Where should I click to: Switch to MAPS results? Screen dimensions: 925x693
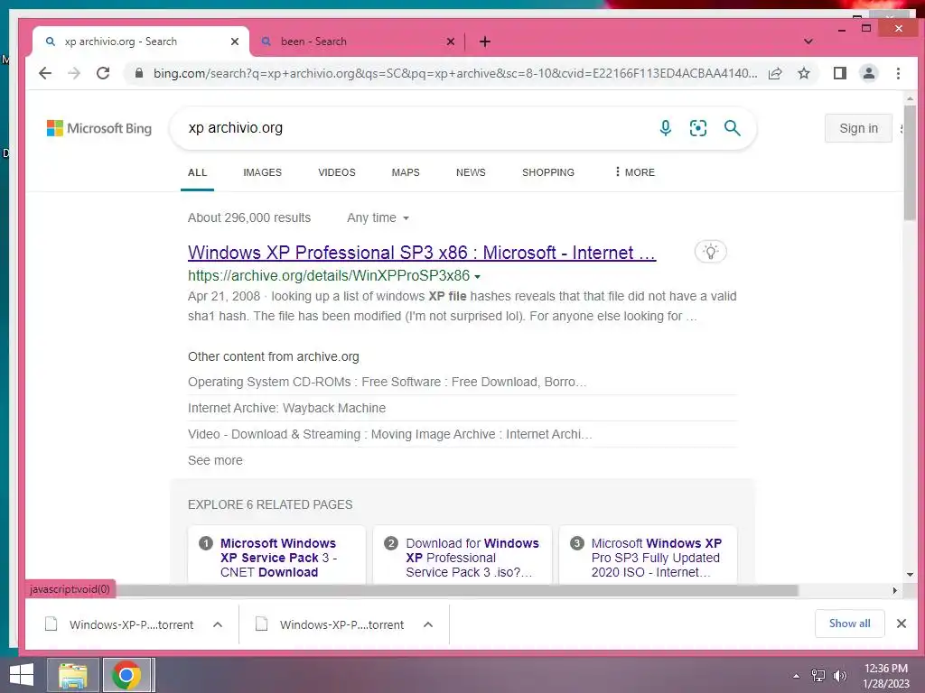pyautogui.click(x=406, y=172)
